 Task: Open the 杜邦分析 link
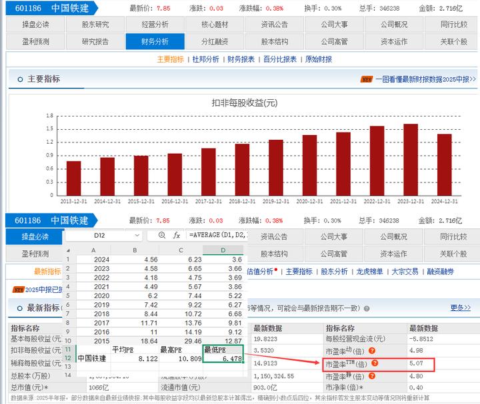pos(205,59)
